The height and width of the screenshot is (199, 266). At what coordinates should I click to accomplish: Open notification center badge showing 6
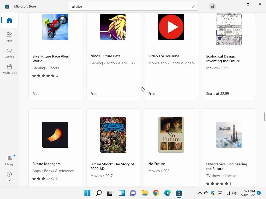(x=259, y=193)
